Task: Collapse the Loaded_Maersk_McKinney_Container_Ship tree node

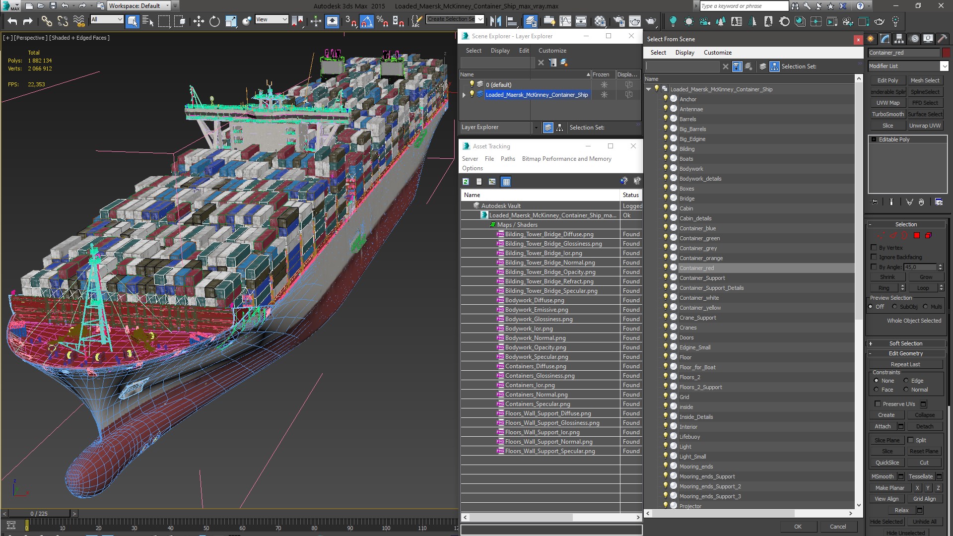Action: tap(648, 89)
